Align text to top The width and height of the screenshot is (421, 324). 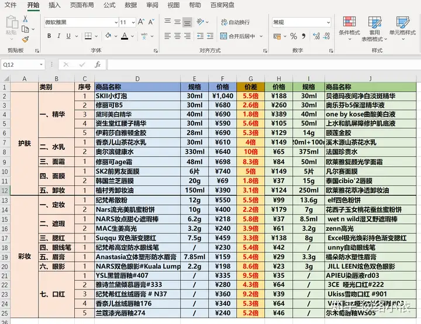coord(168,21)
